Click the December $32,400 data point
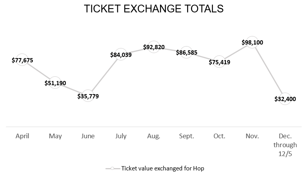This screenshot has height=177, width=308. [x=285, y=99]
